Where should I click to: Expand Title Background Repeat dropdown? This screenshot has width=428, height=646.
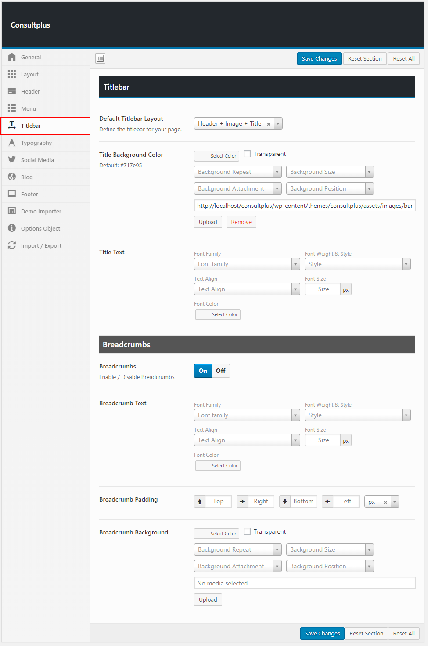(x=237, y=172)
